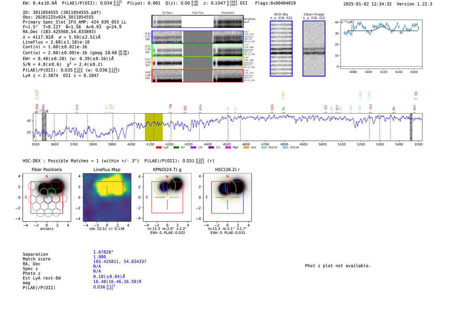This screenshot has width=455, height=310.
Task: Click the hatched gray band near 5460
Action: point(411,127)
